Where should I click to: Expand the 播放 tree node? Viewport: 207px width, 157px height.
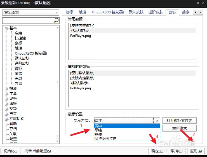point(6,89)
